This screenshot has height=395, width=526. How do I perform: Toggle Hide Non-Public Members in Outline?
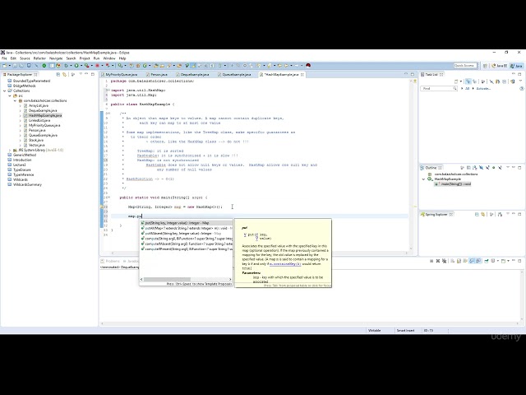click(493, 168)
